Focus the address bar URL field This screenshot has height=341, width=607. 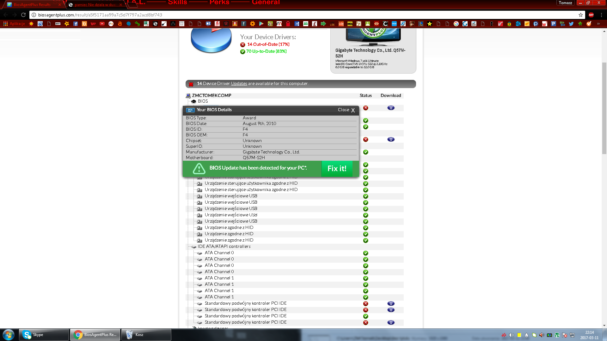tap(307, 15)
